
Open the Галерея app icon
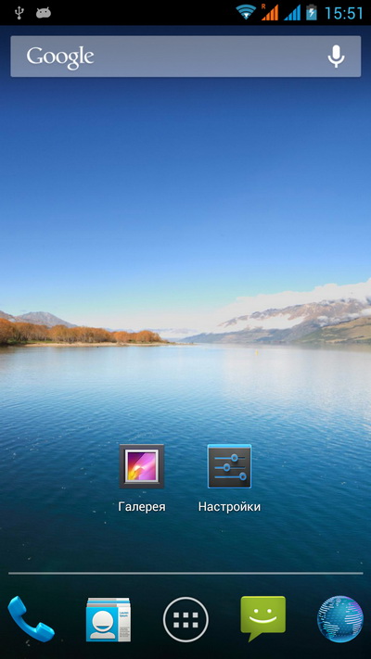(142, 466)
